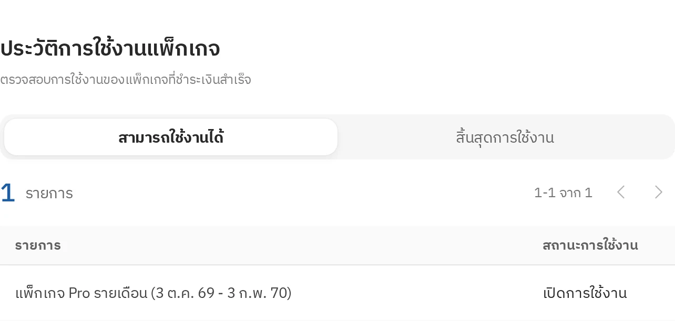The width and height of the screenshot is (675, 321).
Task: Select the รายการ column header
Action: click(x=38, y=245)
